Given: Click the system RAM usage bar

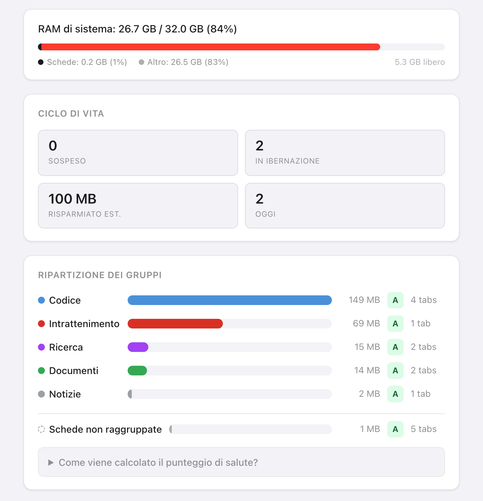Looking at the screenshot, I should coord(241,47).
